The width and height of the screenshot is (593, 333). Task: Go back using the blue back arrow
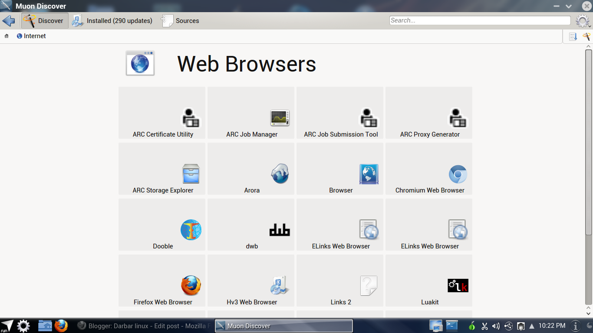[x=9, y=20]
